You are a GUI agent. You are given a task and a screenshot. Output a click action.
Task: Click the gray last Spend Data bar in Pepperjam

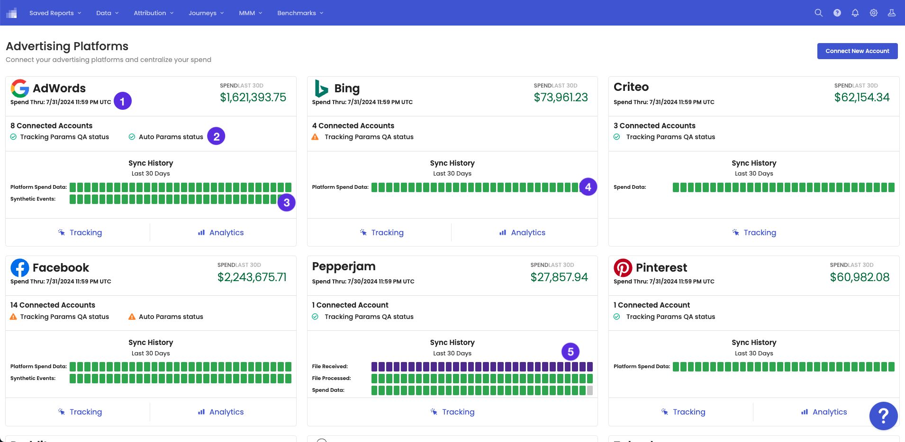pyautogui.click(x=590, y=390)
